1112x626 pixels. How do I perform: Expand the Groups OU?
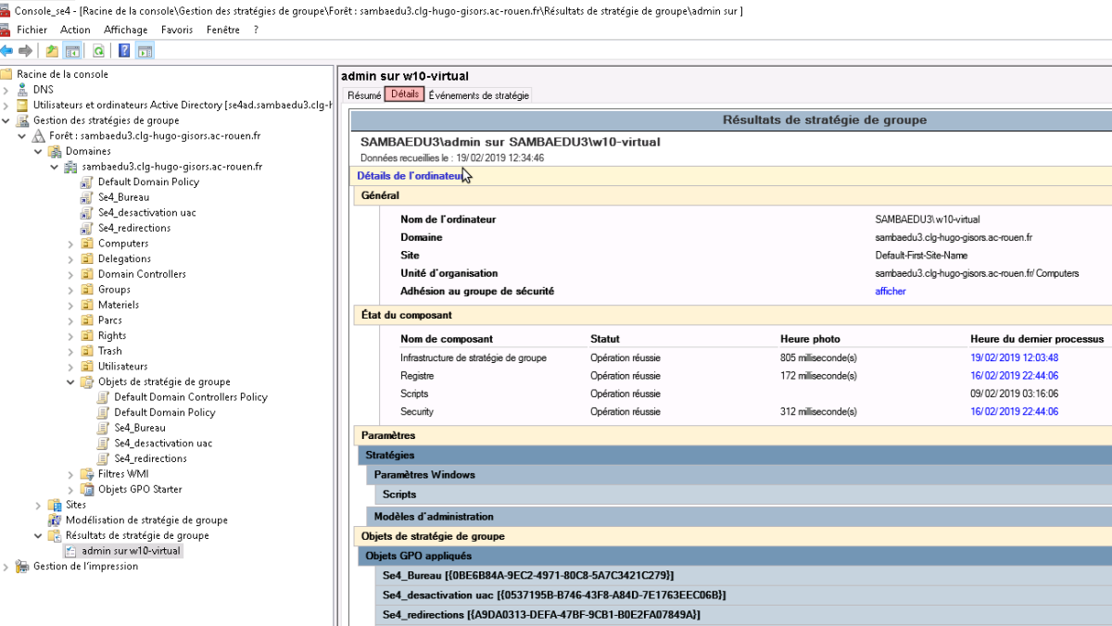pyautogui.click(x=71, y=290)
